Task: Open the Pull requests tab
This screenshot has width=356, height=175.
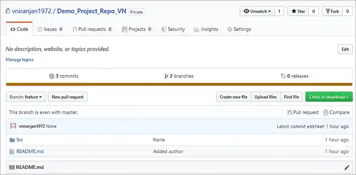Action: click(x=92, y=29)
